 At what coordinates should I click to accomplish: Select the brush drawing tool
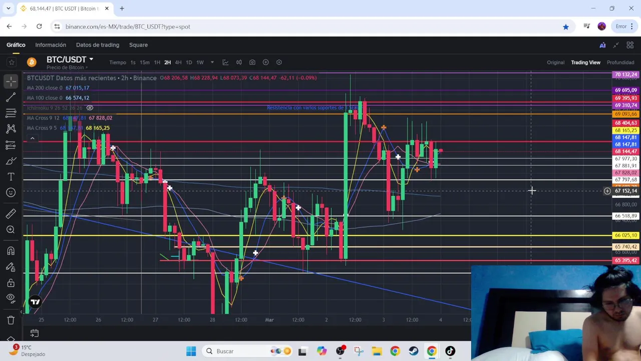pyautogui.click(x=11, y=161)
